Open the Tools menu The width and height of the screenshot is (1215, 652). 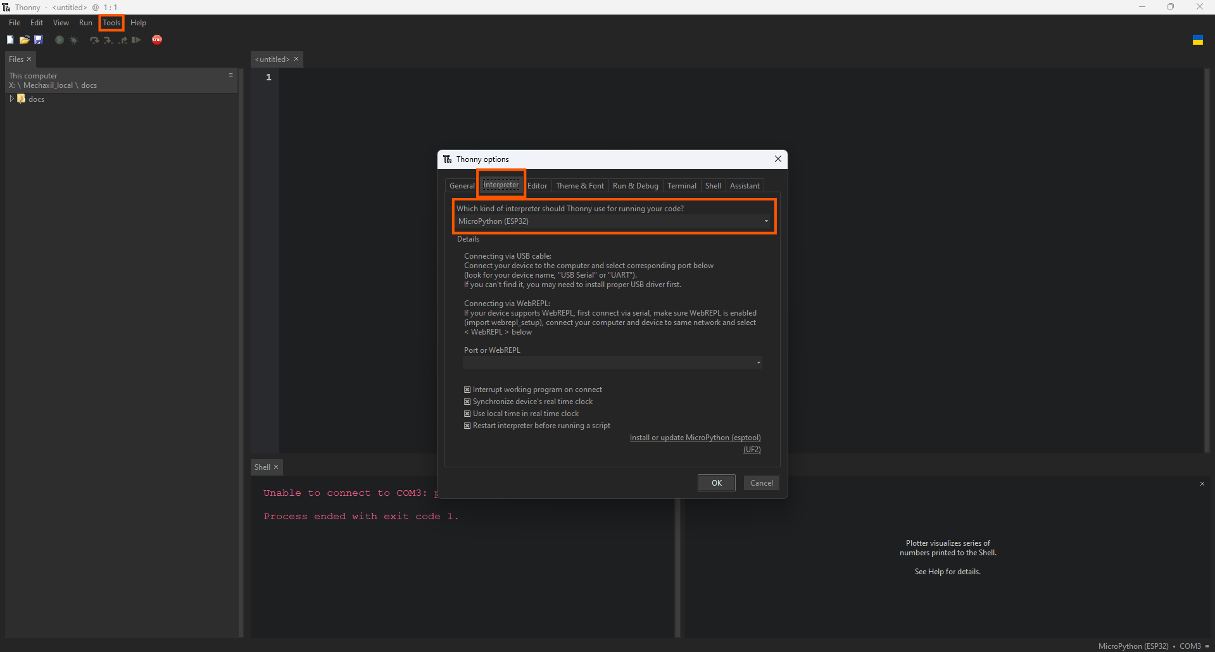[111, 23]
